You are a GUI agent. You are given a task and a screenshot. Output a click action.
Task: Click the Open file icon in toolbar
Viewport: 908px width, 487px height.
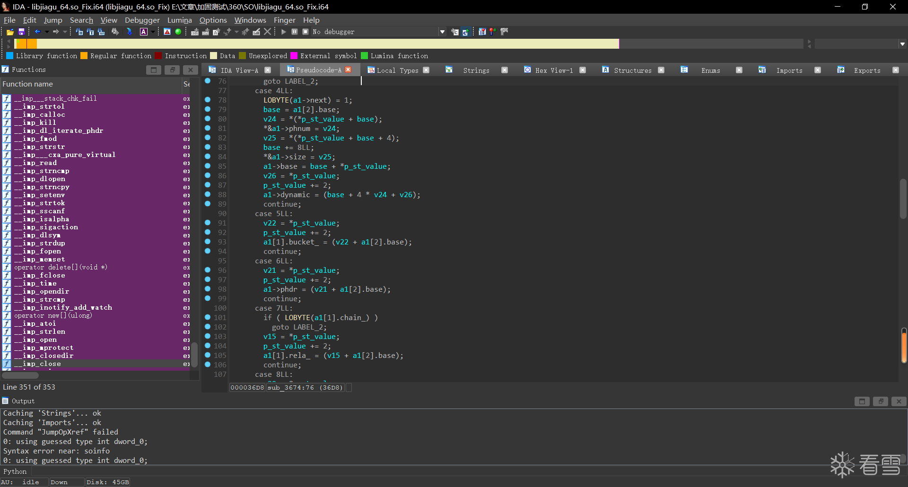[10, 32]
